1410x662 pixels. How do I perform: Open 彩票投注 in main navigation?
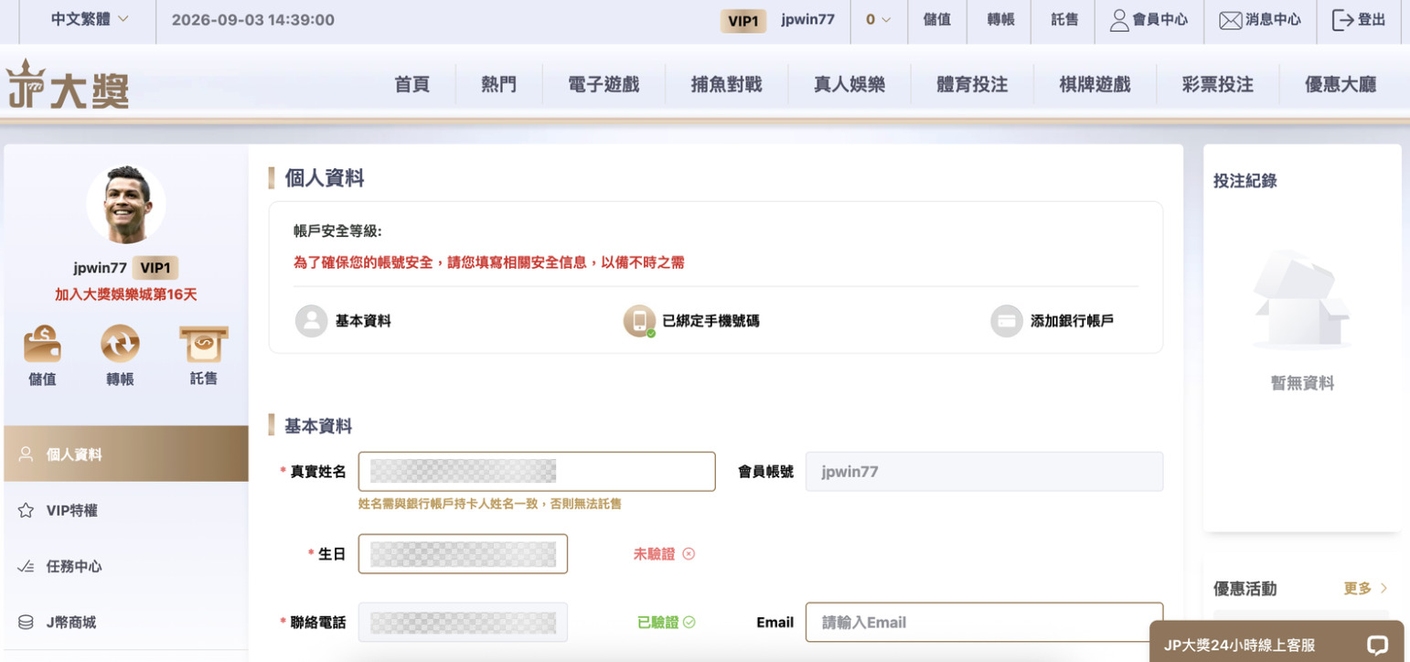pos(1217,85)
